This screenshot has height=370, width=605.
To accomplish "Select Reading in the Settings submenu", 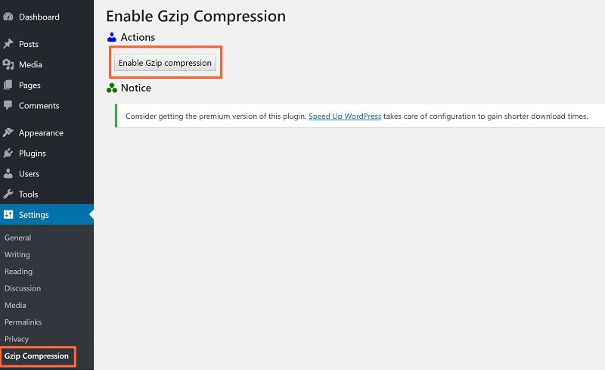I will coord(18,272).
